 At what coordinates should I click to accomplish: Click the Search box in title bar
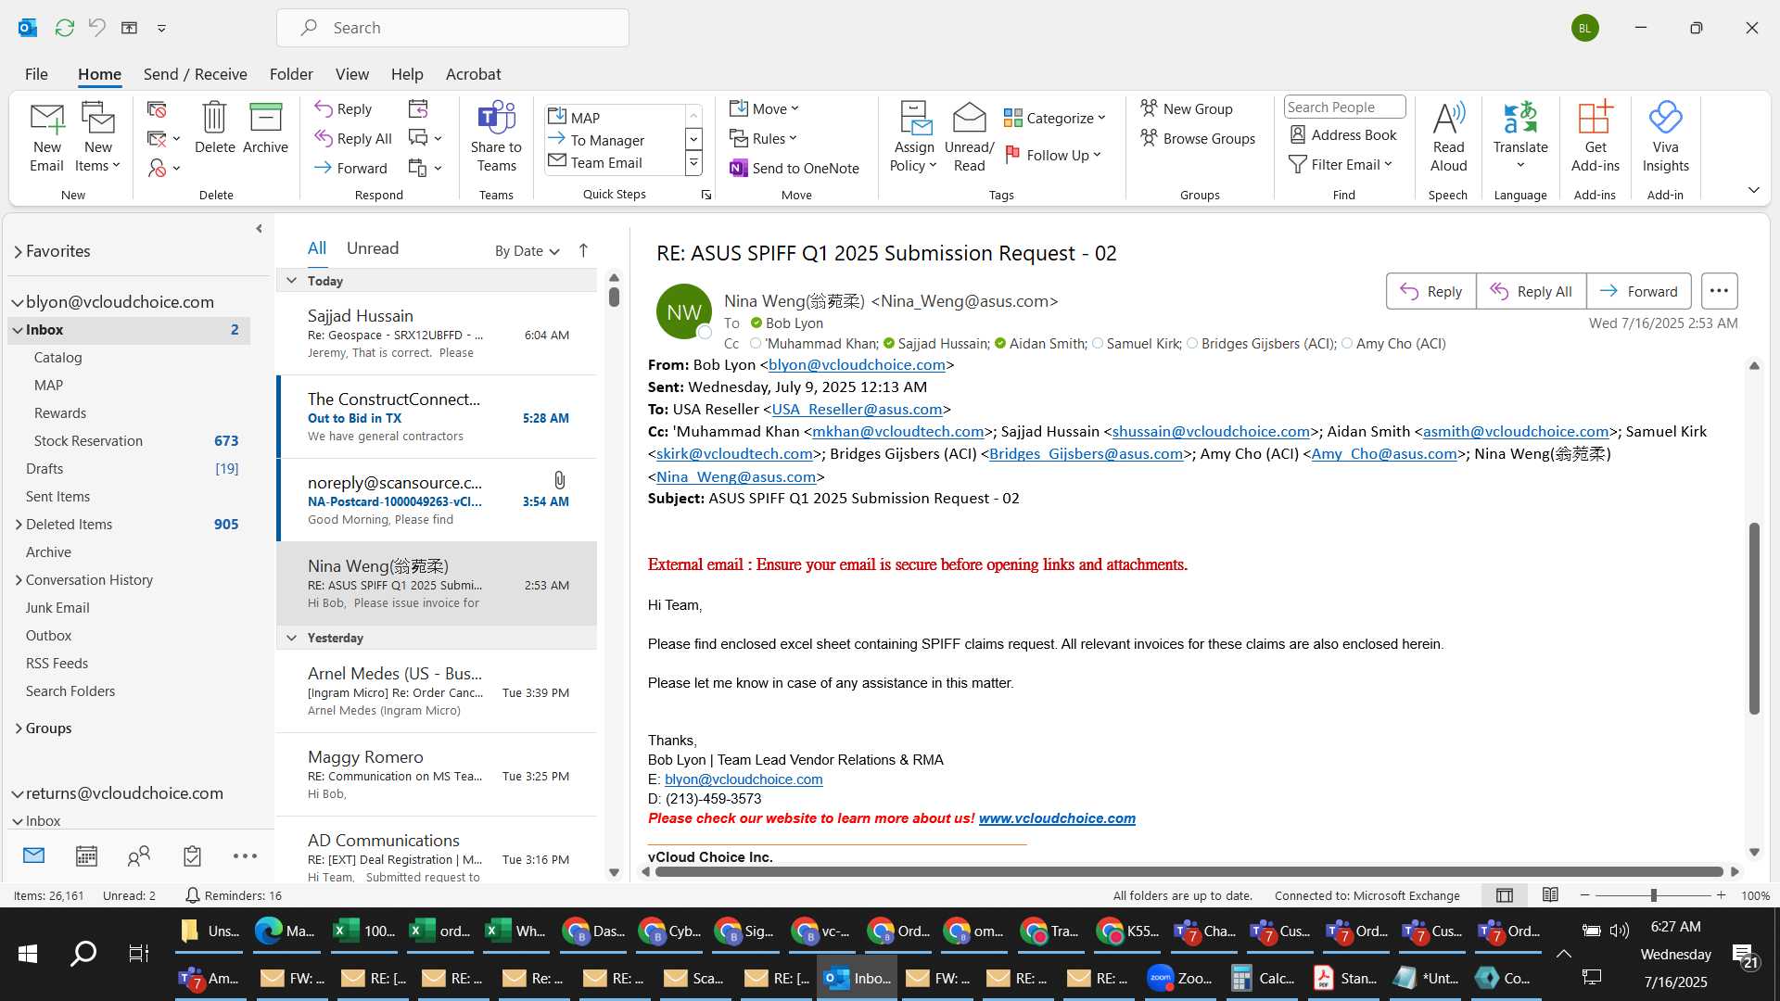click(452, 28)
